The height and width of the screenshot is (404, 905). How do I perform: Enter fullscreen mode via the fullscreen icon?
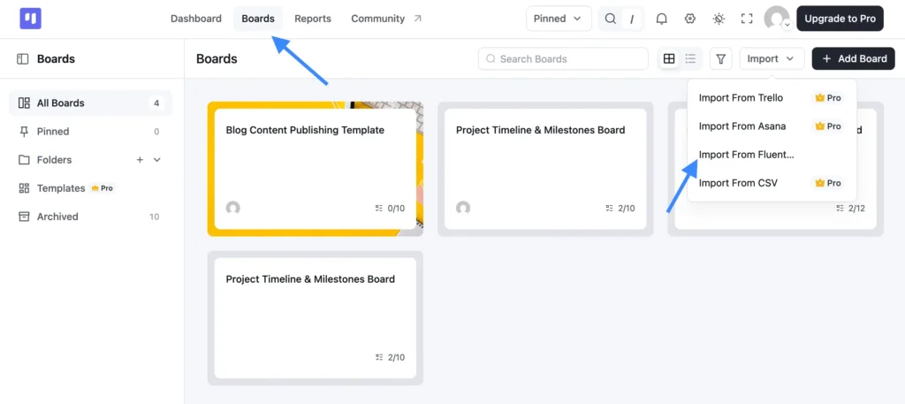tap(747, 19)
